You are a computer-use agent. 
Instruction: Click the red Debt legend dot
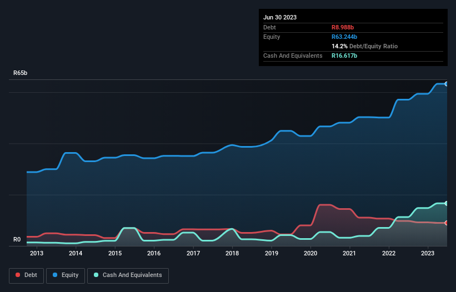coord(18,275)
